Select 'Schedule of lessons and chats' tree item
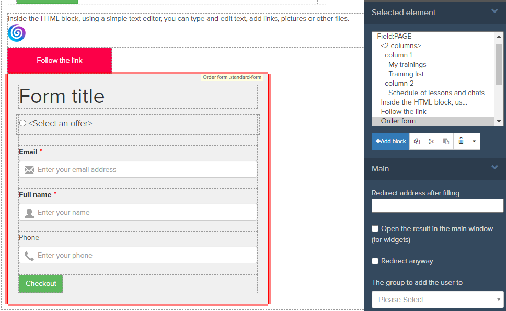The image size is (506, 311). pyautogui.click(x=436, y=93)
